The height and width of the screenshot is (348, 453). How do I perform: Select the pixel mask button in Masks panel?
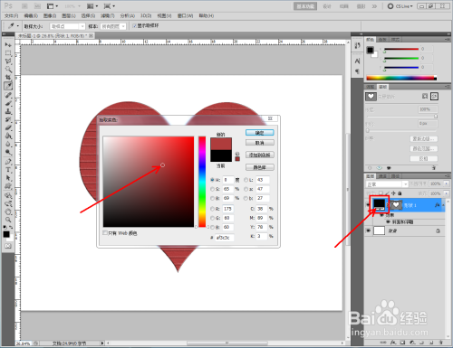425,97
